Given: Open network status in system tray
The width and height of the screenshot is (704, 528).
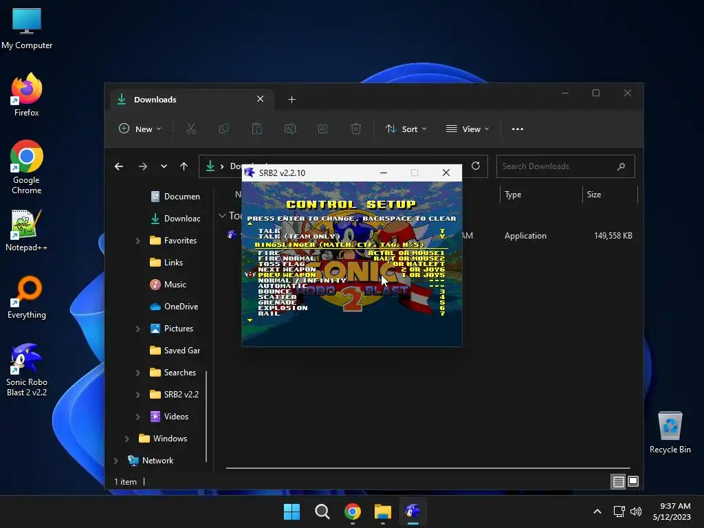Looking at the screenshot, I should tap(619, 511).
